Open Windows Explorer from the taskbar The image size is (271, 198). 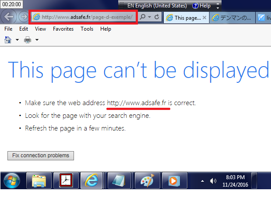coord(39,180)
